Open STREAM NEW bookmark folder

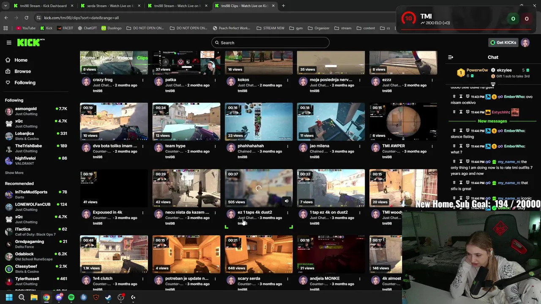[270, 28]
